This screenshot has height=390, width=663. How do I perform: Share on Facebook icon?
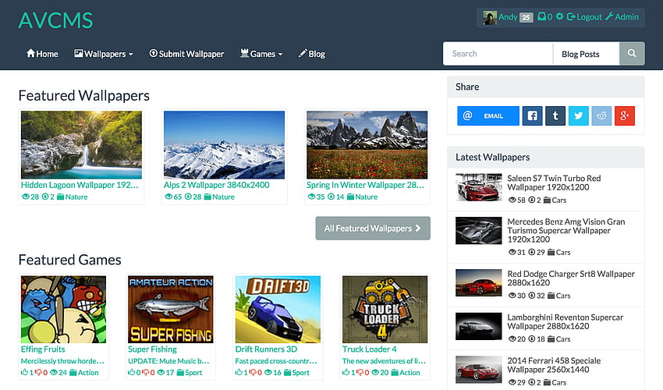click(x=532, y=116)
